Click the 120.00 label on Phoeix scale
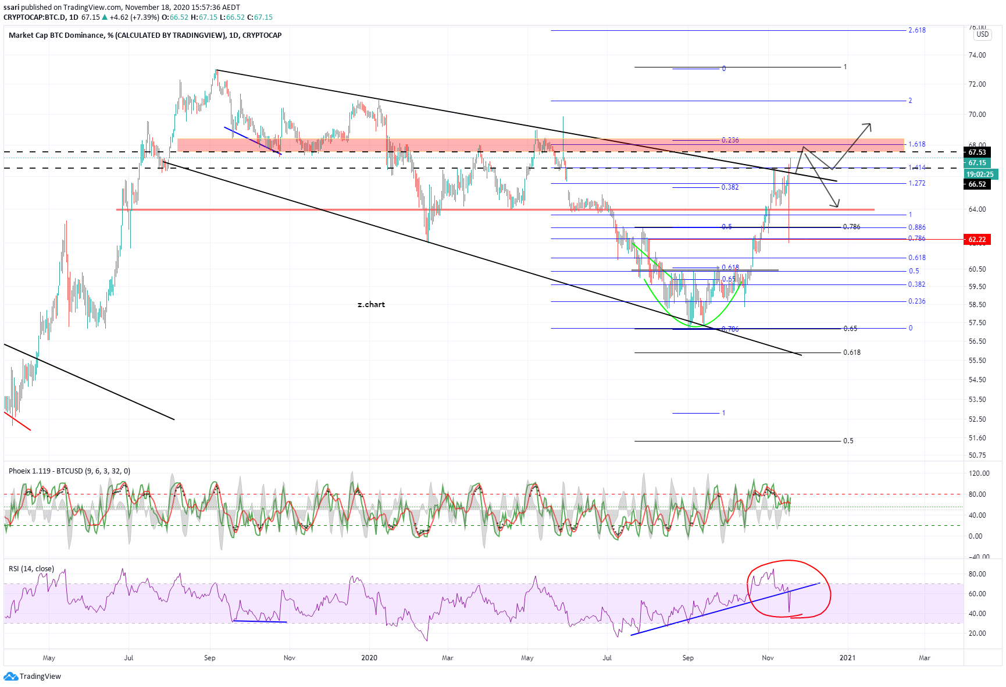1006x687 pixels. point(979,474)
